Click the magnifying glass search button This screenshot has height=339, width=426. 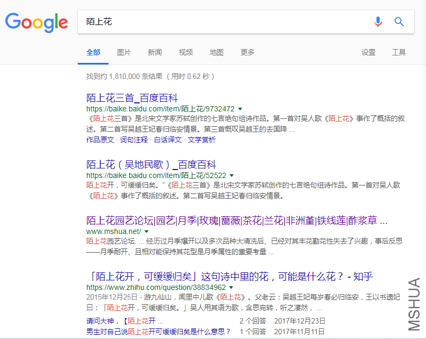click(399, 22)
